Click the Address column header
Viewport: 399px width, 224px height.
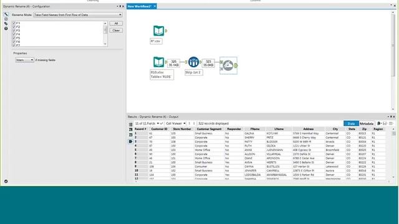[309, 129]
